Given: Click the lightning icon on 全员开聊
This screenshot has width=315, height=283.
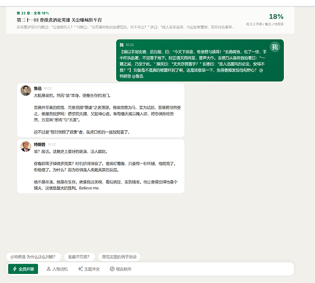Looking at the screenshot, I should coord(15,269).
